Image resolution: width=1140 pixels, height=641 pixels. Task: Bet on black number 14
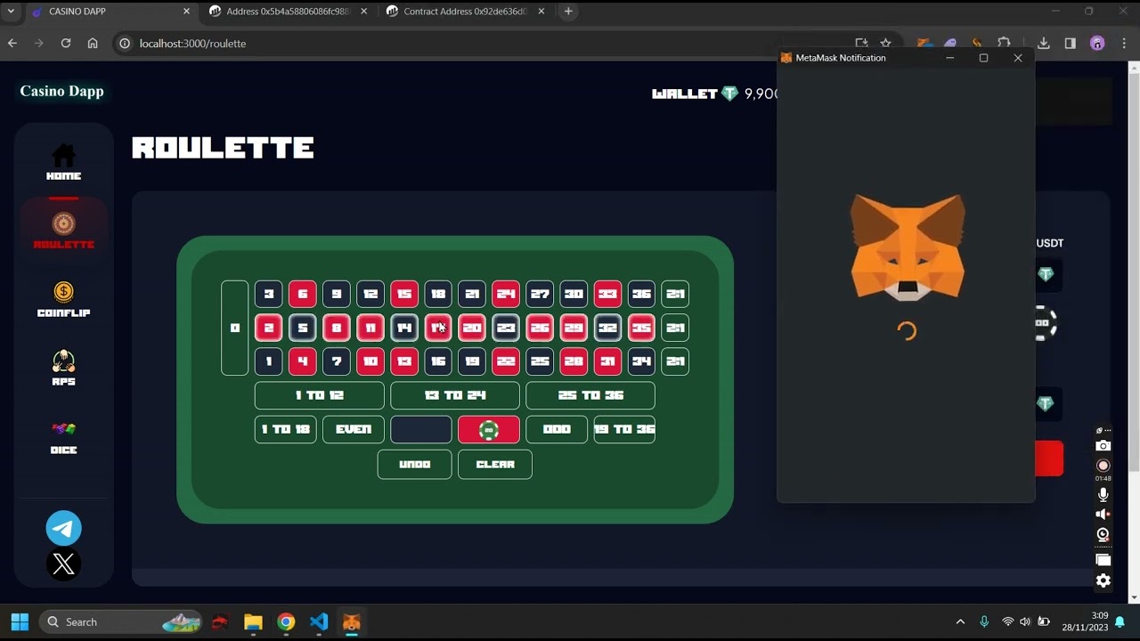pos(404,328)
